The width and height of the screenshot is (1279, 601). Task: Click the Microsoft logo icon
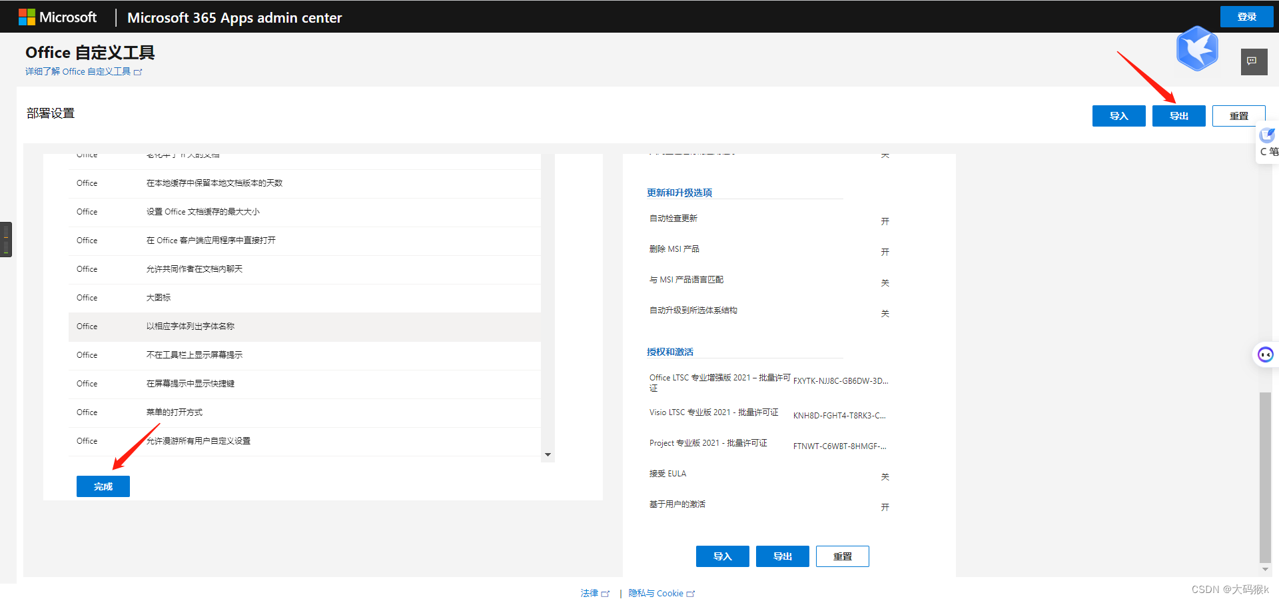(x=27, y=17)
